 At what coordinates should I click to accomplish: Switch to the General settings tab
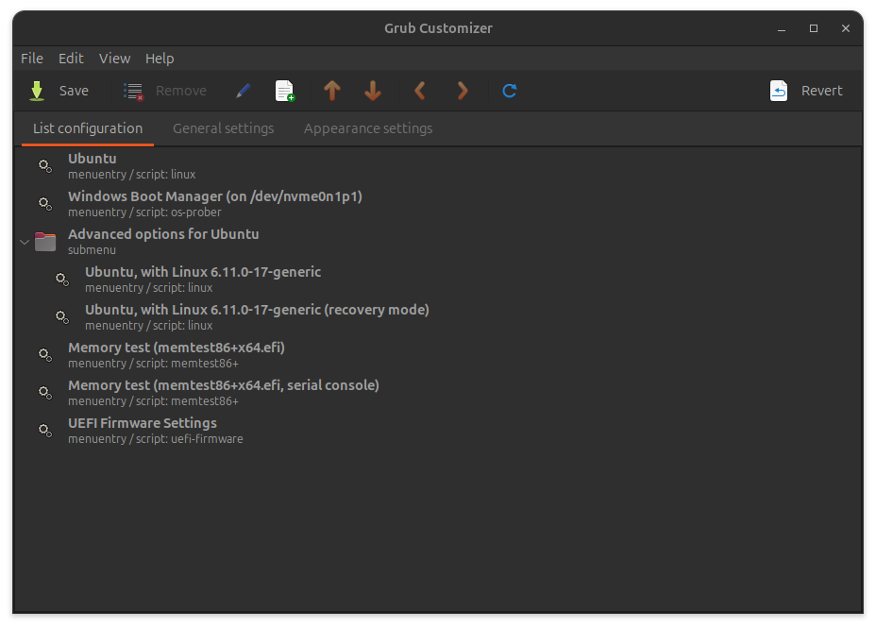point(223,127)
